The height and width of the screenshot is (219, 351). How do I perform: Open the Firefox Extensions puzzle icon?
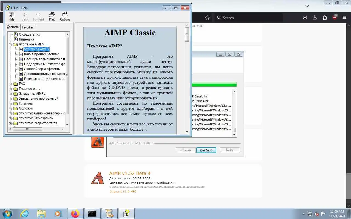[325, 18]
